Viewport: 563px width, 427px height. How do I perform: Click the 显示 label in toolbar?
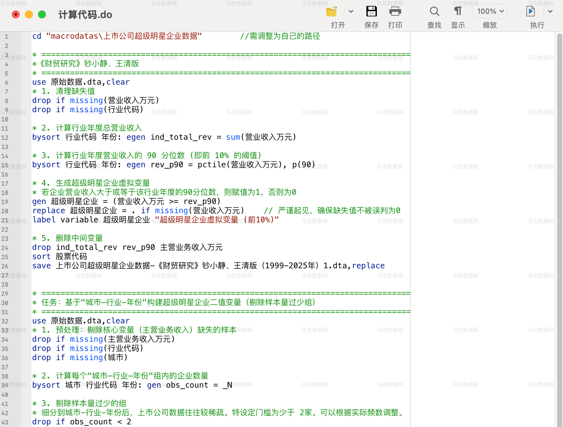coord(458,25)
